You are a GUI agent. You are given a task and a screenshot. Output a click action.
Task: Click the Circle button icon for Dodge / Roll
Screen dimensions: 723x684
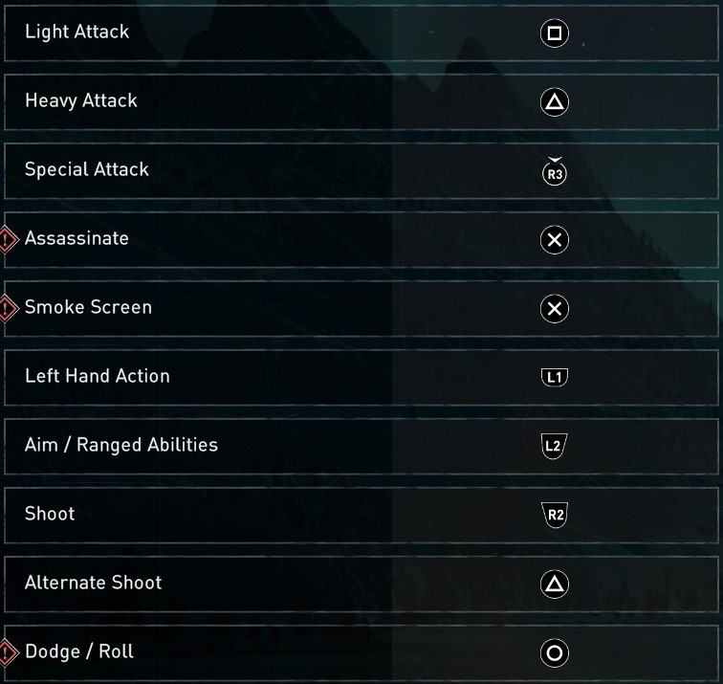[554, 653]
